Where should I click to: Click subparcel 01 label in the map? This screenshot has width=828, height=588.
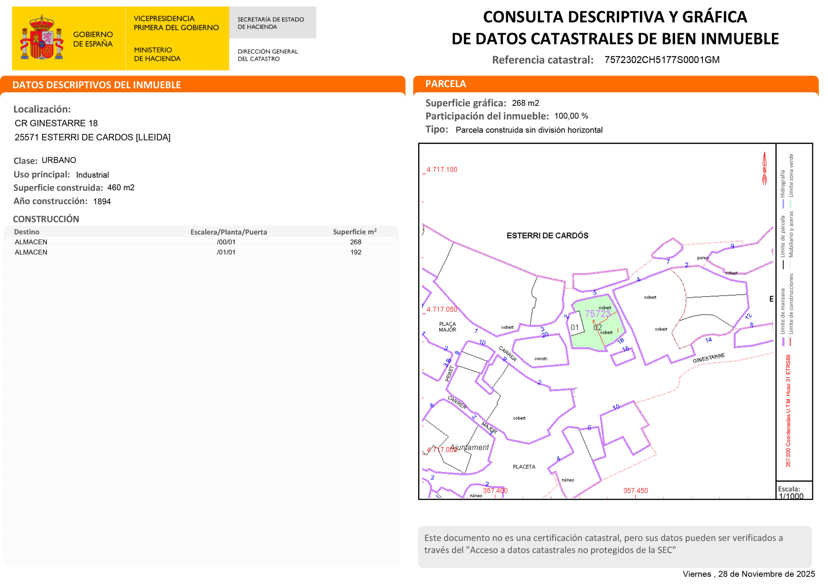574,328
